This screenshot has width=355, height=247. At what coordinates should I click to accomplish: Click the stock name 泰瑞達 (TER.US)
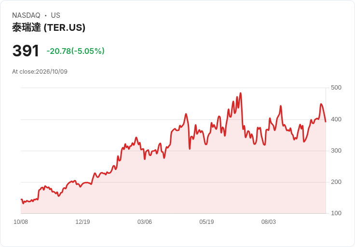pyautogui.click(x=49, y=27)
